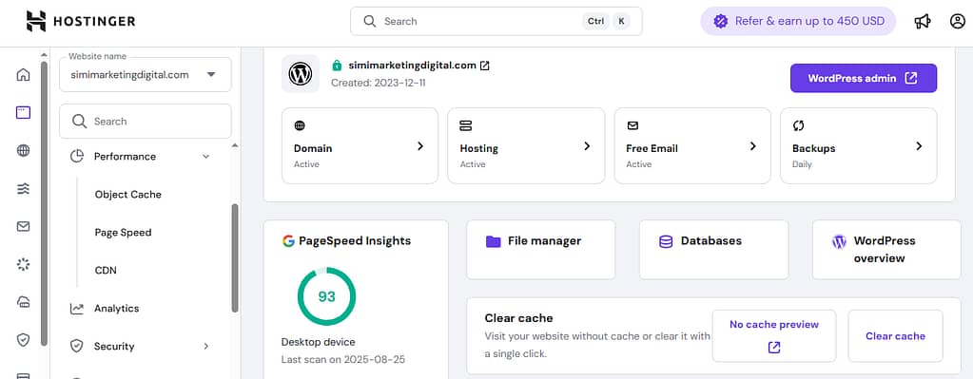Click the Clear cache button
Screen dimensions: 973x379
pos(895,336)
